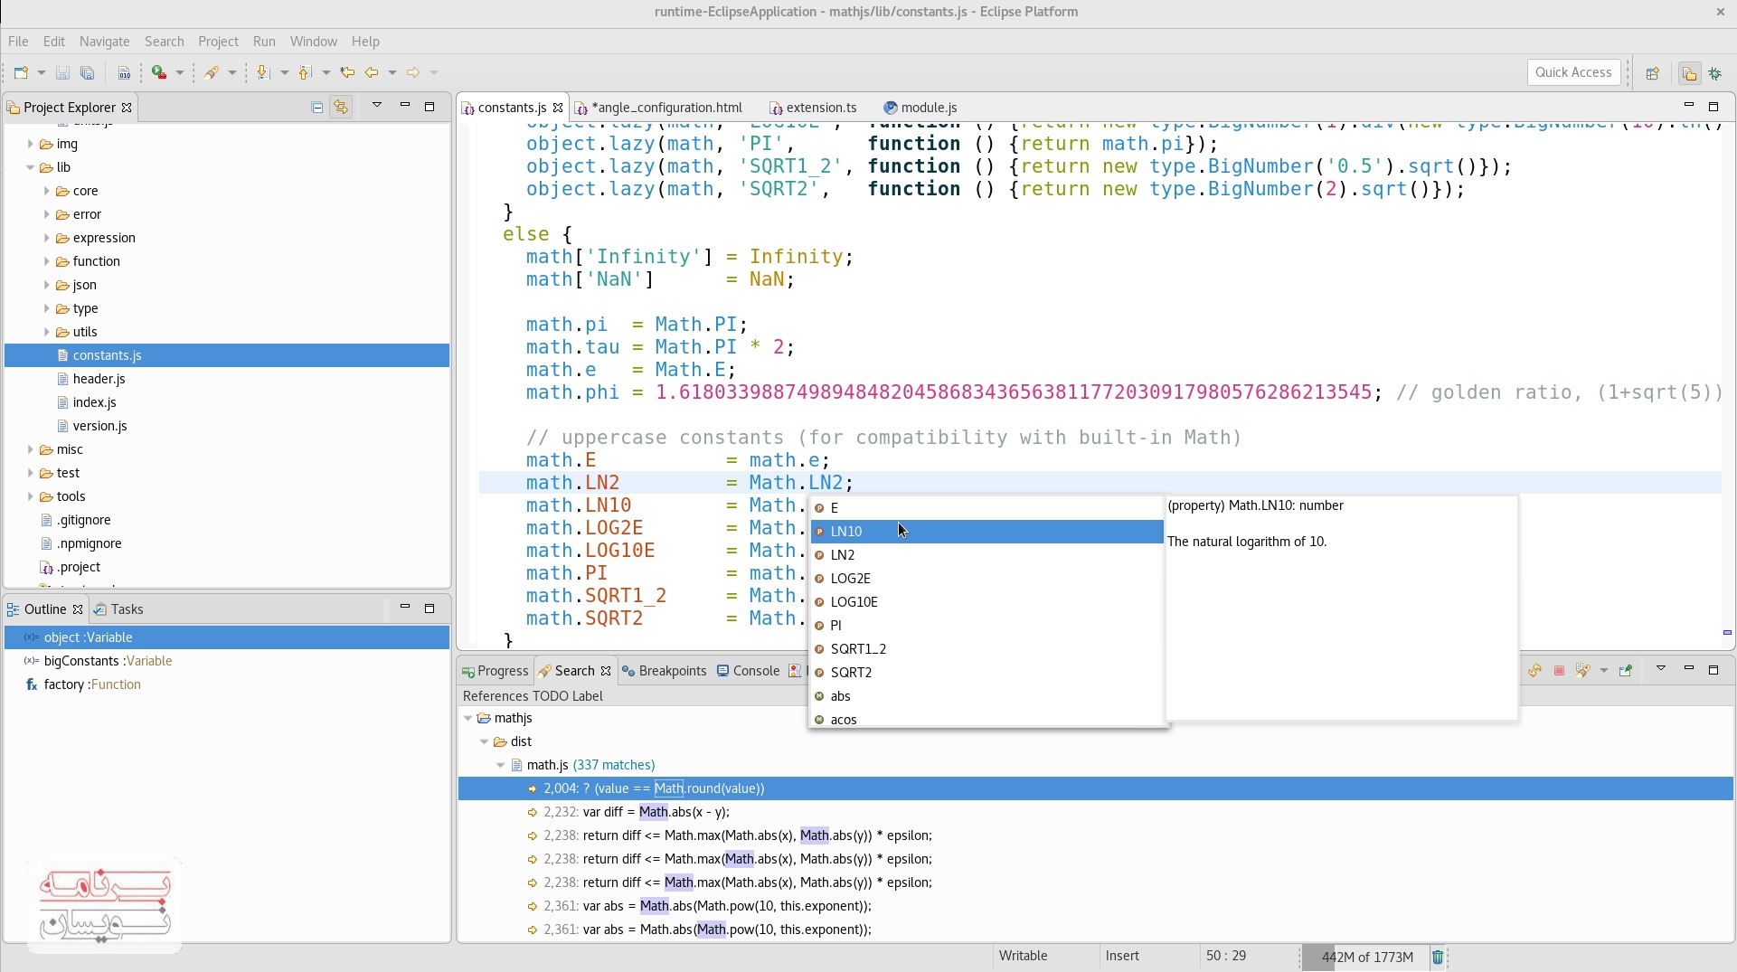Click the Save icon in the toolbar
This screenshot has width=1737, height=972.
62,72
